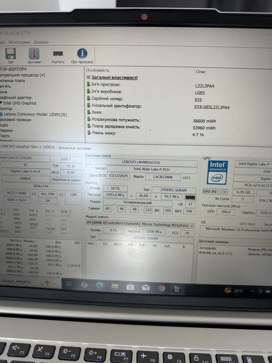Image resolution: width=272 pixels, height=363 pixels.
Task: Open the GPU #0 dropdown
Action: (215, 192)
